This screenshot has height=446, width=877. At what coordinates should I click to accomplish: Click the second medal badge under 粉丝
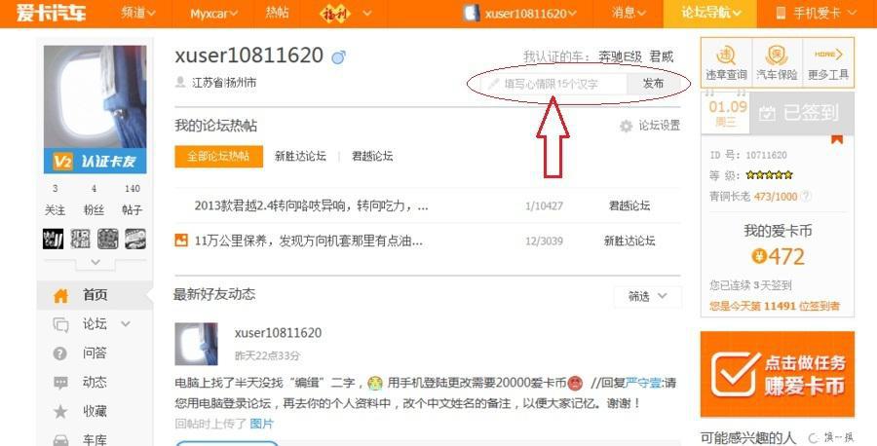81,239
